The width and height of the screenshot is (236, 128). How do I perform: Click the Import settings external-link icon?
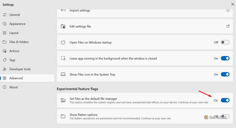tap(228, 10)
